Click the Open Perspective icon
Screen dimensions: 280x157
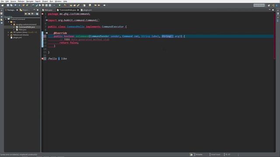click(269, 5)
